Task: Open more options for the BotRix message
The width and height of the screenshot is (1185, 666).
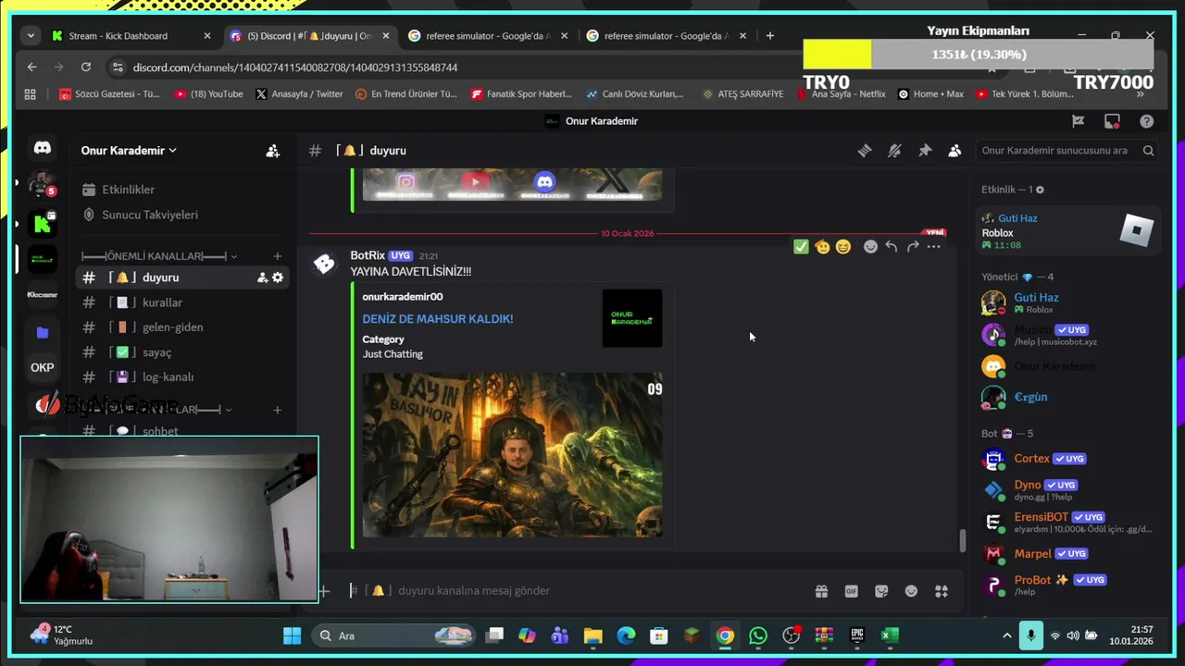Action: pyautogui.click(x=933, y=246)
